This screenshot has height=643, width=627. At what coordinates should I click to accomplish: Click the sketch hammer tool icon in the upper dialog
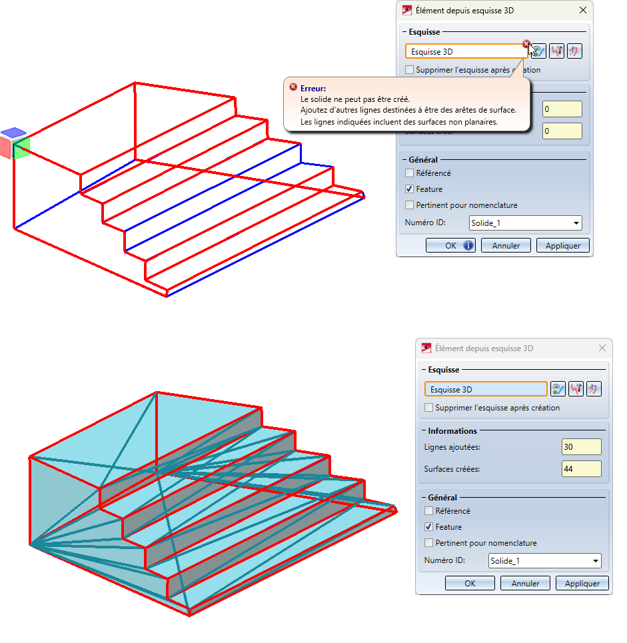point(557,51)
